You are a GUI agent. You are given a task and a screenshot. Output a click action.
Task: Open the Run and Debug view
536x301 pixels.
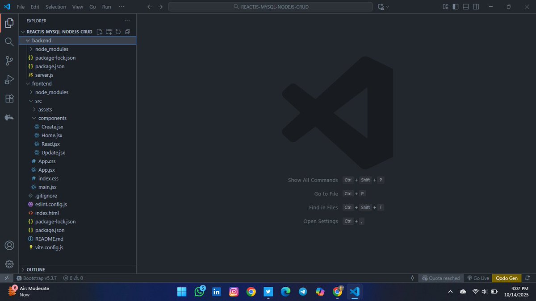9,80
